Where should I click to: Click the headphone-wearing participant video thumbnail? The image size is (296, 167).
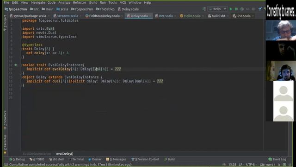coord(281,71)
